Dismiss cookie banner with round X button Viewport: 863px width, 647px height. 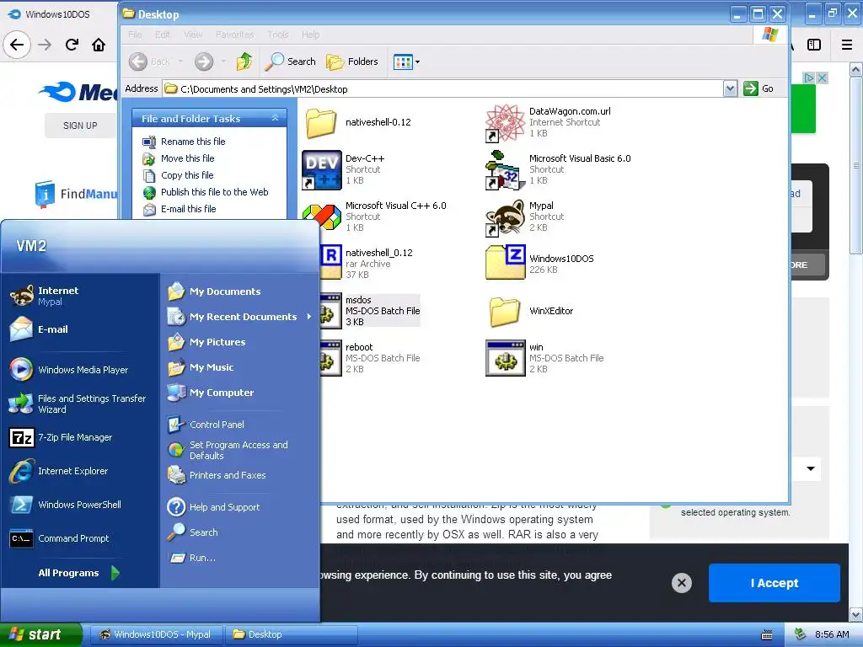(681, 583)
